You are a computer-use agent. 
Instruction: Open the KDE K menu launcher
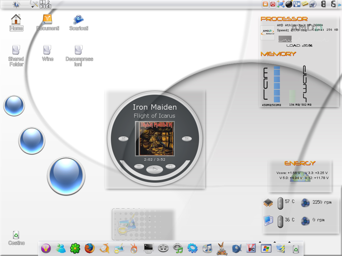[x=16, y=4]
